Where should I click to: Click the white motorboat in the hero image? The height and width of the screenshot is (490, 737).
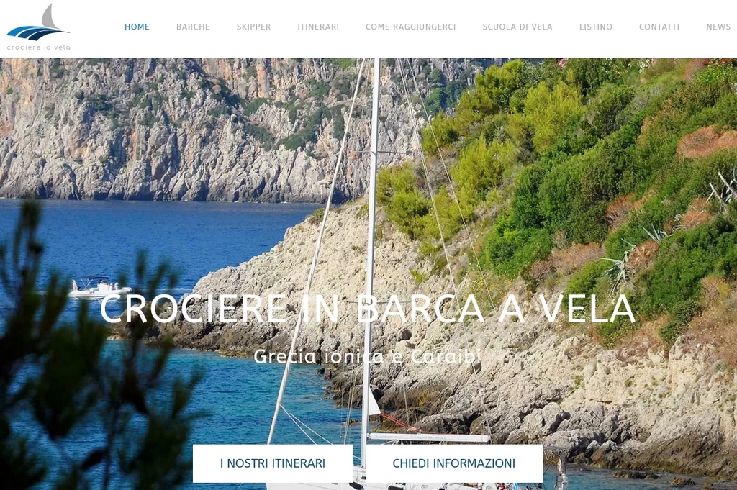point(99,286)
